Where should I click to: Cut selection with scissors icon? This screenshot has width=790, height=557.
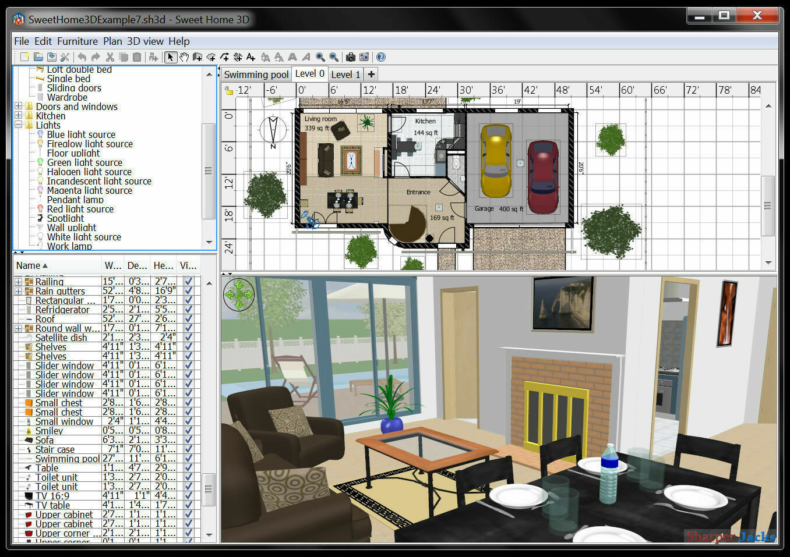110,57
